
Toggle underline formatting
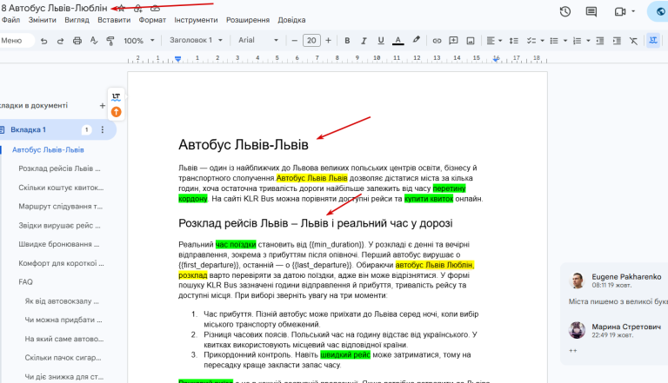pyautogui.click(x=381, y=41)
